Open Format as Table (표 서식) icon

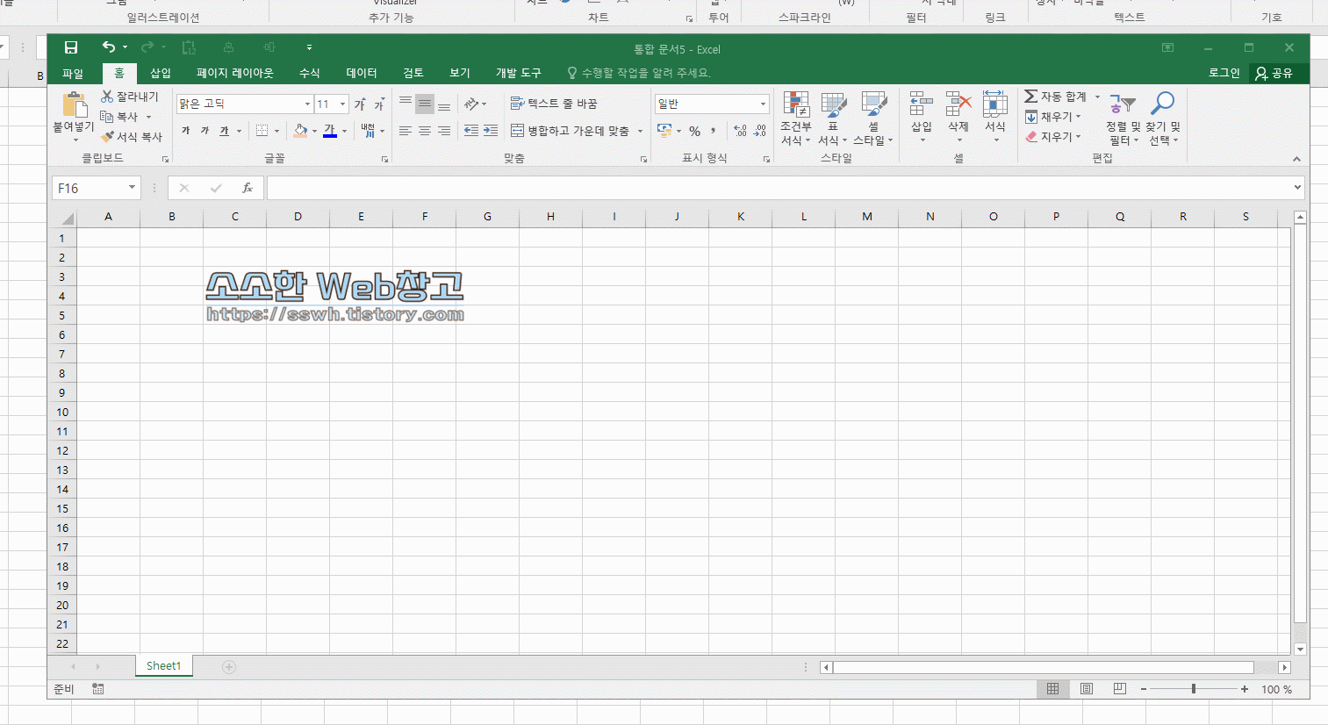coord(833,104)
